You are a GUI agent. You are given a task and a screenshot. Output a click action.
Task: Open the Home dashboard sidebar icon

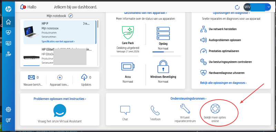[8, 22]
